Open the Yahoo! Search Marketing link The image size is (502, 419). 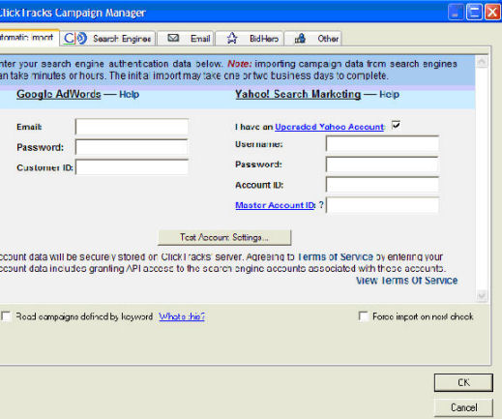coord(298,94)
